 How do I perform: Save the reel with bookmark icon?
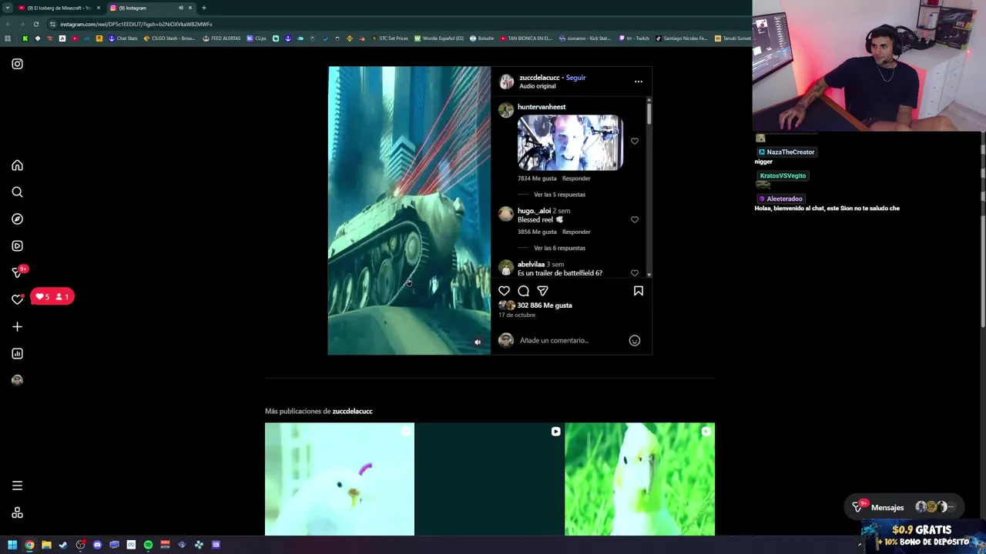(x=638, y=291)
